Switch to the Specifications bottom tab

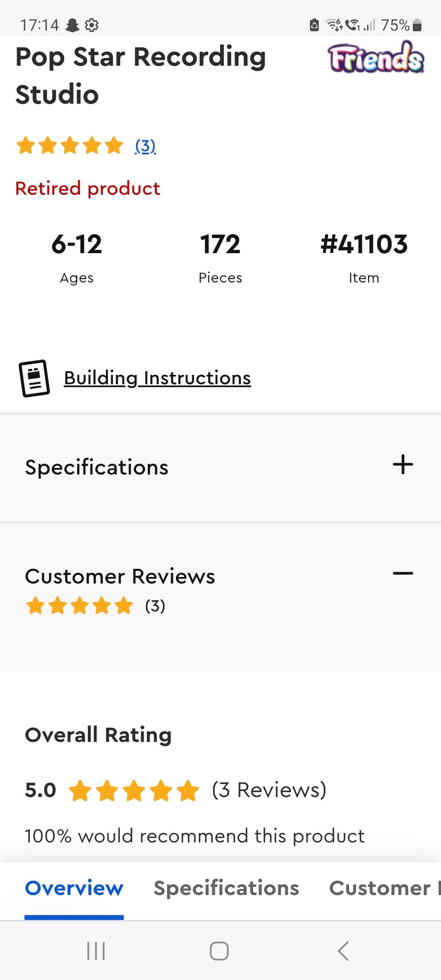point(226,888)
